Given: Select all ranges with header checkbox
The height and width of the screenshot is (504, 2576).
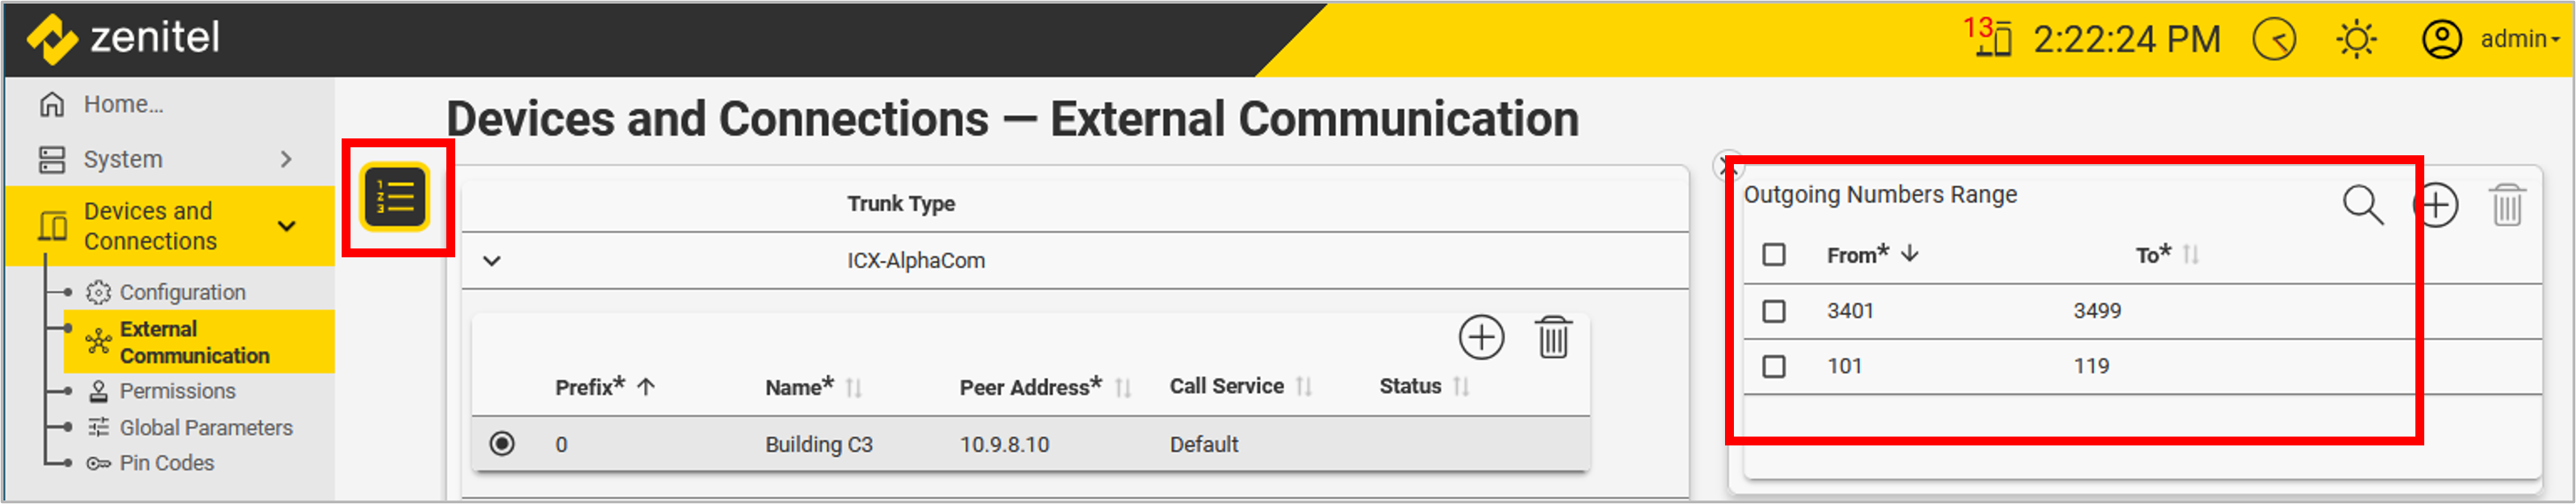Looking at the screenshot, I should pos(1774,255).
